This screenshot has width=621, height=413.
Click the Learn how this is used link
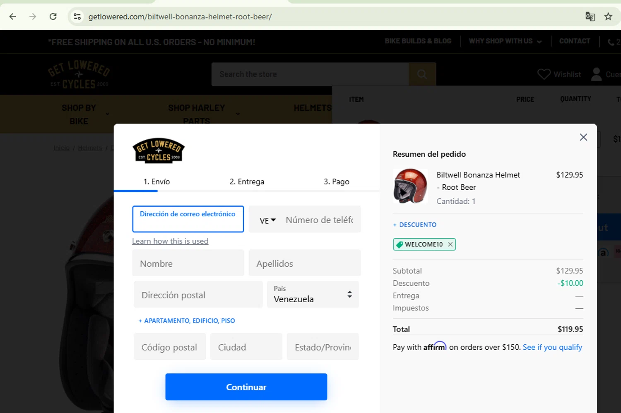170,241
